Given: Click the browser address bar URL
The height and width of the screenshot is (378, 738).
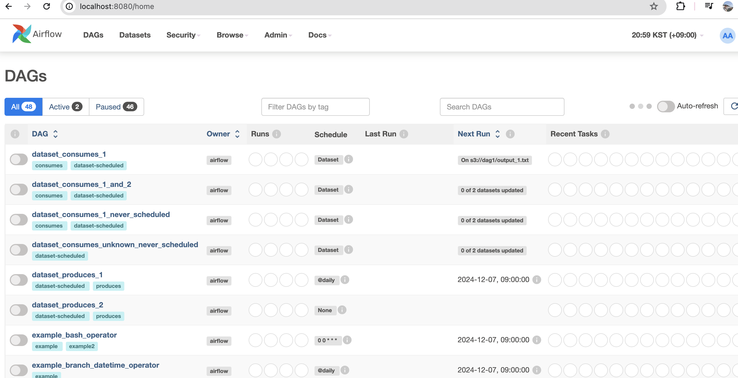Looking at the screenshot, I should [x=117, y=6].
